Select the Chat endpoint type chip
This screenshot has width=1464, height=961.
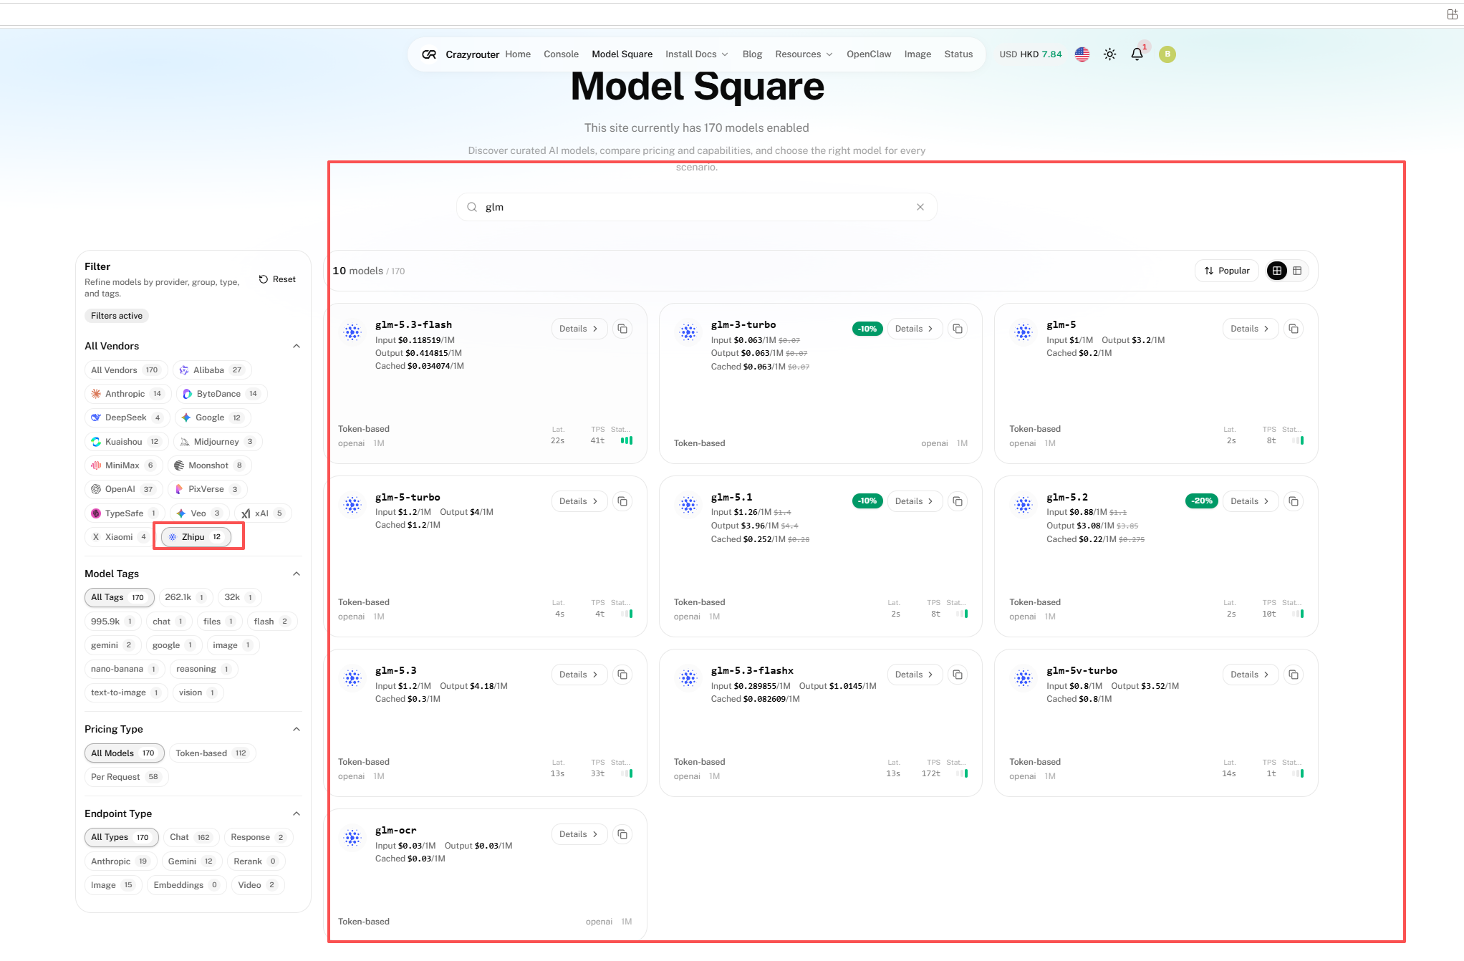tap(190, 837)
